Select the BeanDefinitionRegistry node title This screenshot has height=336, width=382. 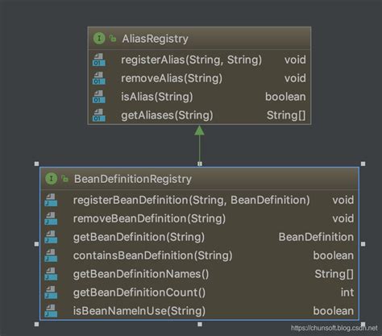click(x=133, y=179)
